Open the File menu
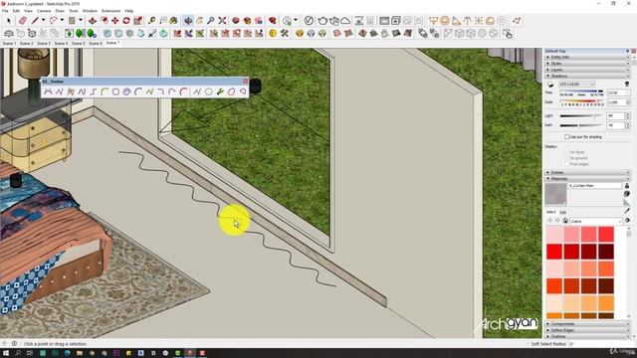The width and height of the screenshot is (637, 358). [5, 11]
